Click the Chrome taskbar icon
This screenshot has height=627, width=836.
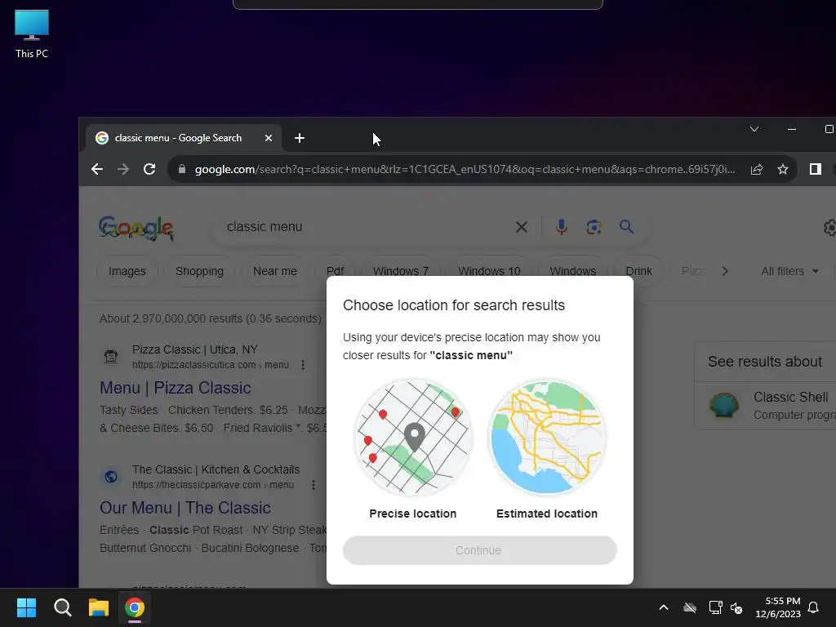(135, 607)
